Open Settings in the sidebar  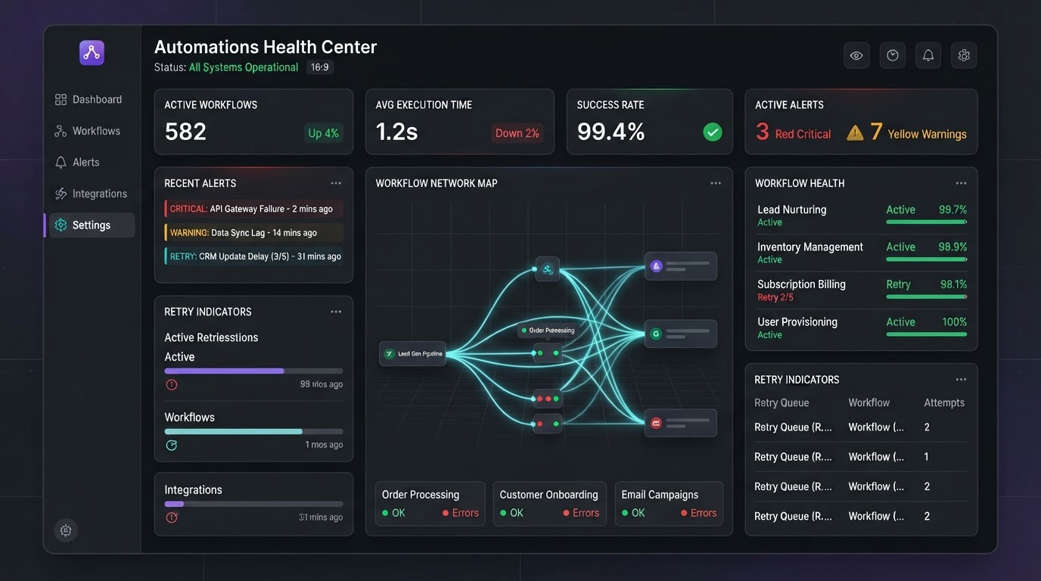[x=91, y=225]
